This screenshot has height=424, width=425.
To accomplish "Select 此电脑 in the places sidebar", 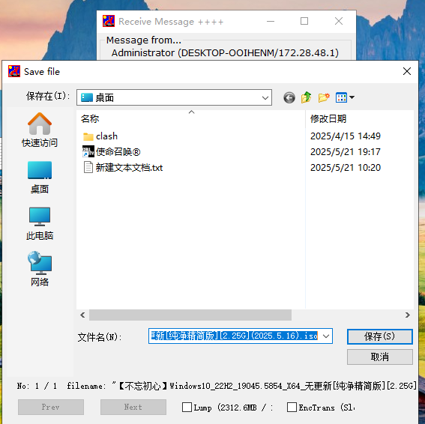I will click(x=40, y=224).
